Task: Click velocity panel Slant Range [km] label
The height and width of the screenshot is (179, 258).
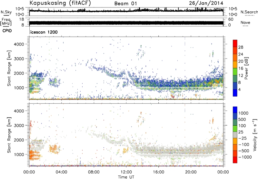Action: coord(9,135)
